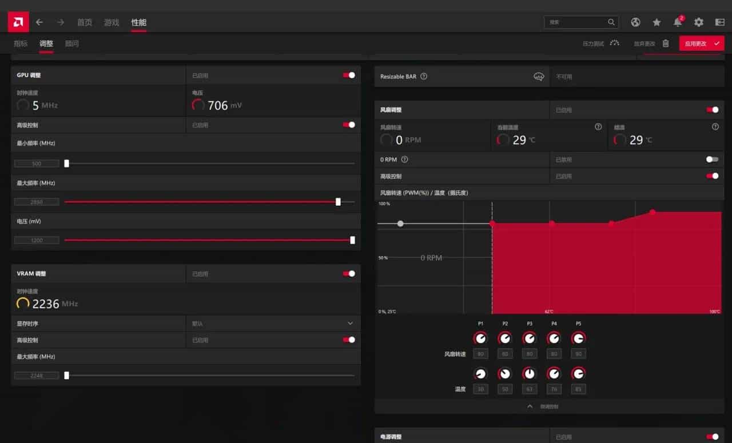This screenshot has height=443, width=732.
Task: Open the 游戏 menu item
Action: point(111,22)
